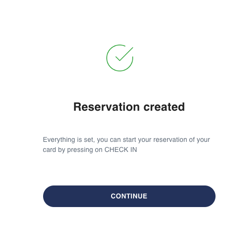Viewport: 250px width, 243px height.
Task: Click the word 'card' starting the second line
Action: [x=49, y=150]
